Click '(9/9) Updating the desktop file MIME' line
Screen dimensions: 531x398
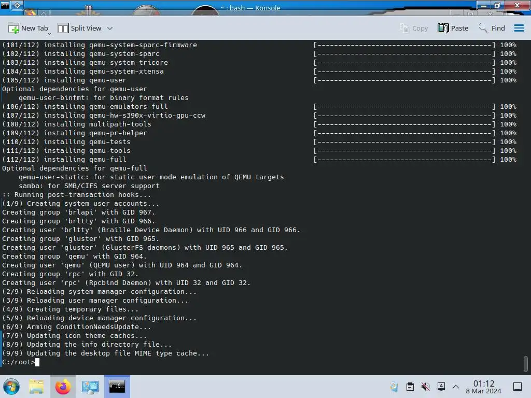coord(106,353)
